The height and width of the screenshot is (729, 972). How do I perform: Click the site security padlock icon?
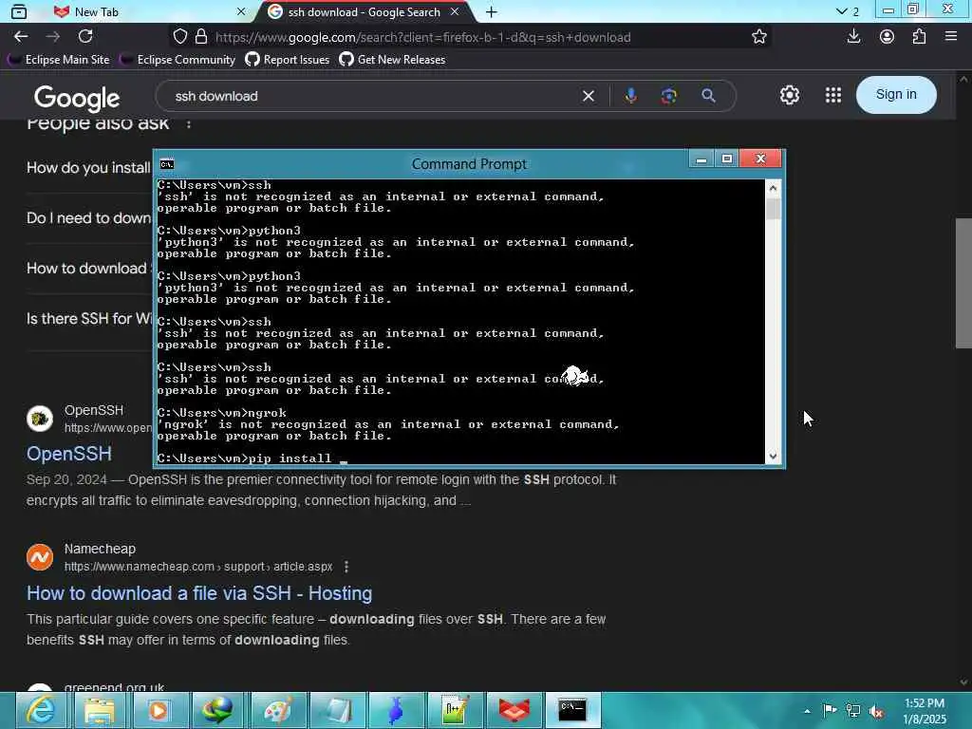(x=201, y=37)
